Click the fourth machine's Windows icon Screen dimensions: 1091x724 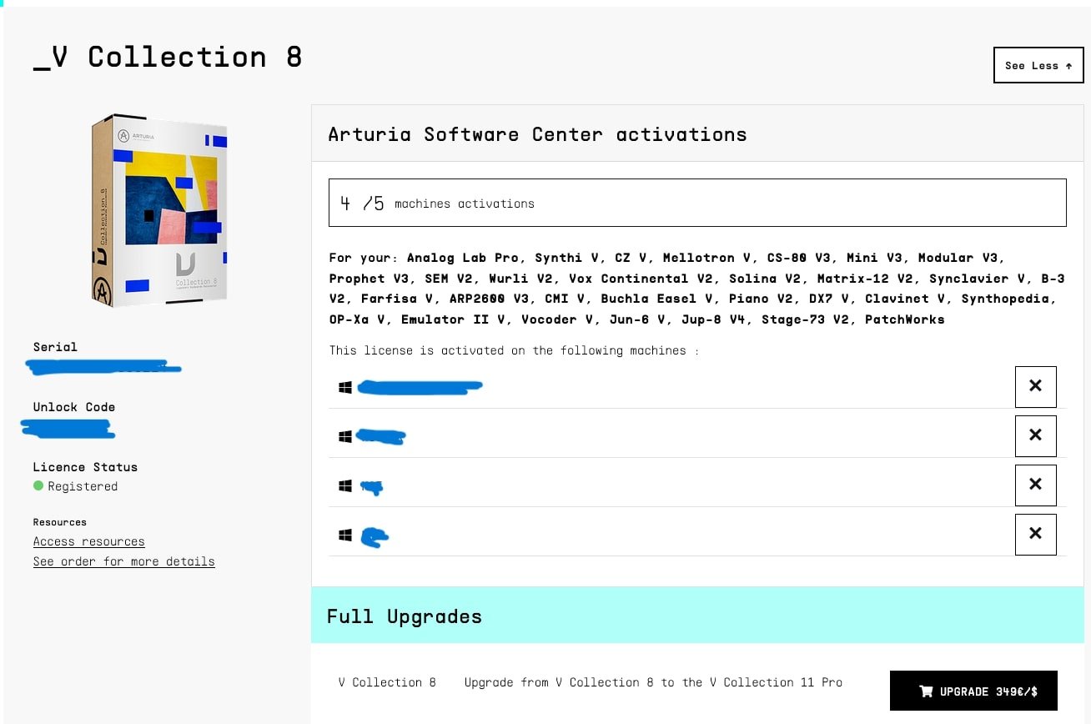[x=345, y=535]
